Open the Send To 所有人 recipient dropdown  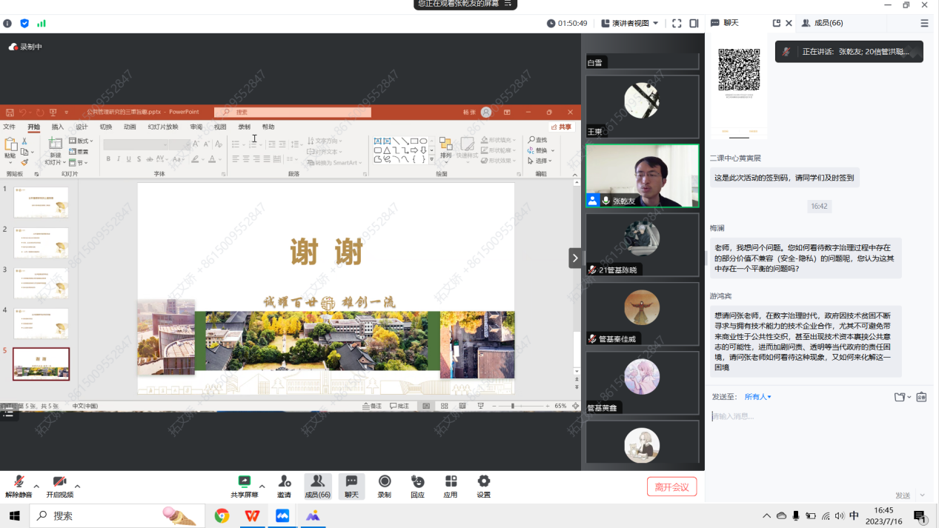[x=758, y=397]
